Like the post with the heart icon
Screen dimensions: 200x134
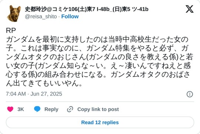coord(10,109)
